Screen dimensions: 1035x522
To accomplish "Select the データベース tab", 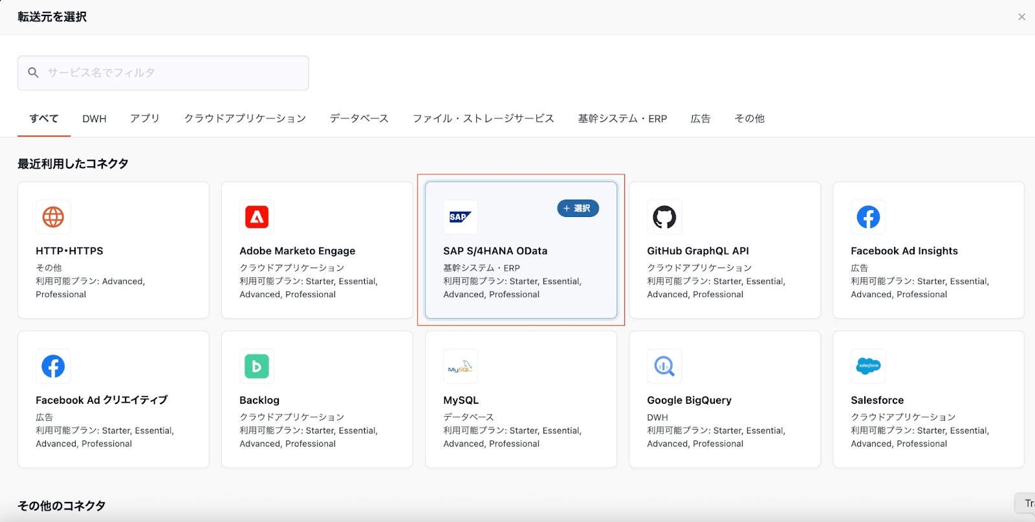I will [360, 119].
